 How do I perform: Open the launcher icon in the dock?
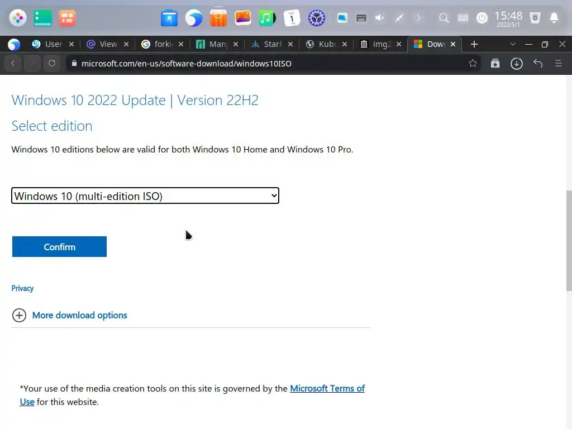(17, 18)
